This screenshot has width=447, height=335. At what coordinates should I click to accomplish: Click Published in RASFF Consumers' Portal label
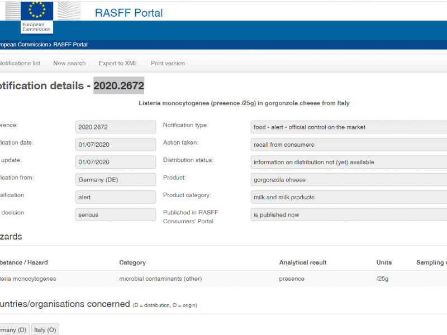coord(191,217)
